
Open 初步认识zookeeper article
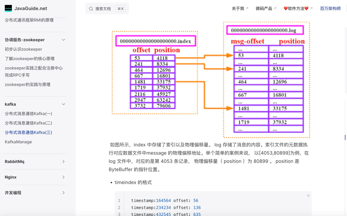coord(23,49)
